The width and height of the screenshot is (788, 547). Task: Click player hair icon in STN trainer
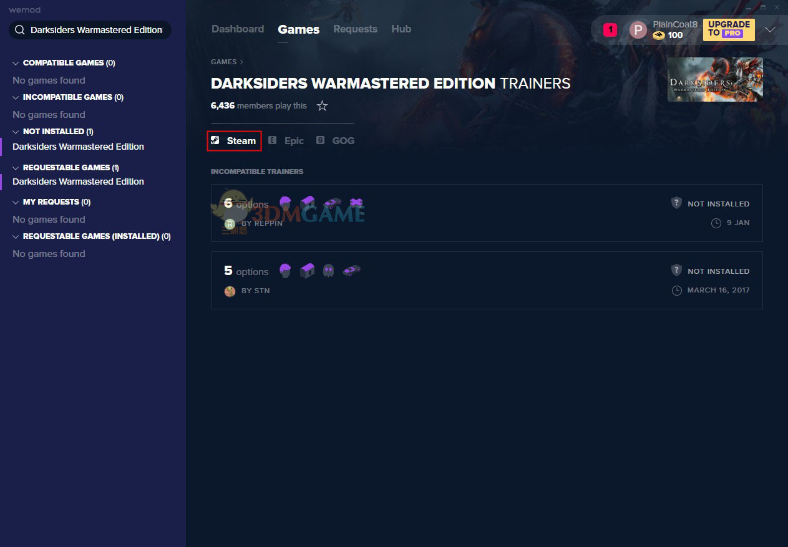(x=285, y=271)
